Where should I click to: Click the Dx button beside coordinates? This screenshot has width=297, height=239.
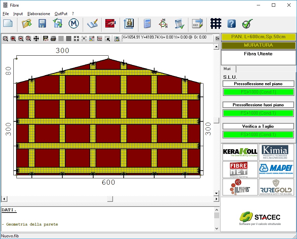coord(217,39)
